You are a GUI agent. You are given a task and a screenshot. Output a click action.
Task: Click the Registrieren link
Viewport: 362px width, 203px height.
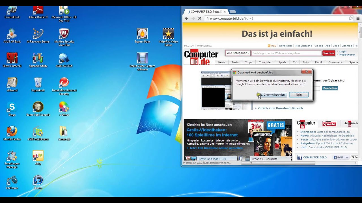(x=347, y=55)
